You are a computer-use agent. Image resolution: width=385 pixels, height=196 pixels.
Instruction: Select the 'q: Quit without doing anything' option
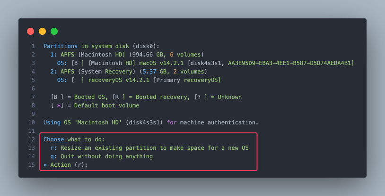(102, 156)
